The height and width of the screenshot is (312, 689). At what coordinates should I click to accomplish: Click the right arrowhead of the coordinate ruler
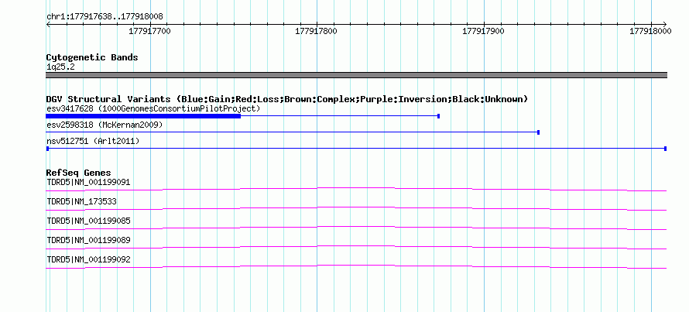click(x=665, y=24)
